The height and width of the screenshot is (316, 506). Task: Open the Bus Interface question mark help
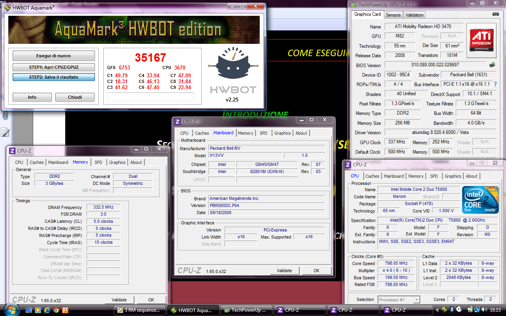click(x=495, y=84)
